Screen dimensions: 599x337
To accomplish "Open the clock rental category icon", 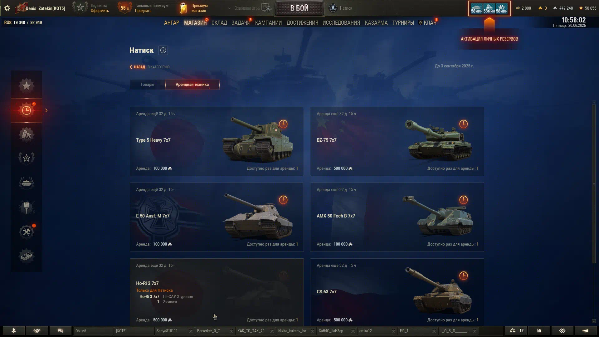I will 27,110.
